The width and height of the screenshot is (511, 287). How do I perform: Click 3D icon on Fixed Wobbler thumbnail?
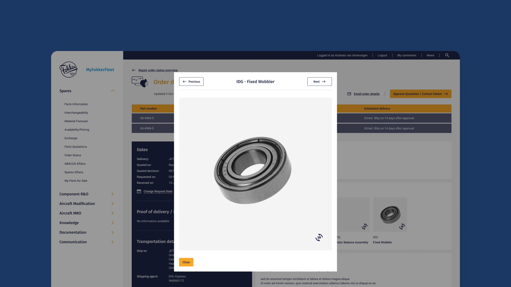click(x=402, y=226)
